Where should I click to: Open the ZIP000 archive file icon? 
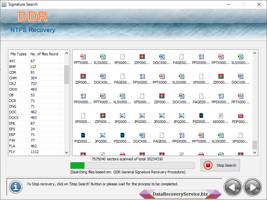click(142, 57)
